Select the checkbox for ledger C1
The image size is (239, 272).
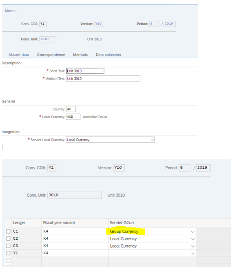point(8,231)
